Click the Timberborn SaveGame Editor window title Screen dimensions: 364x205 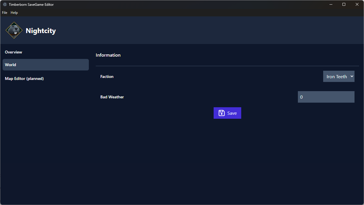pos(31,5)
